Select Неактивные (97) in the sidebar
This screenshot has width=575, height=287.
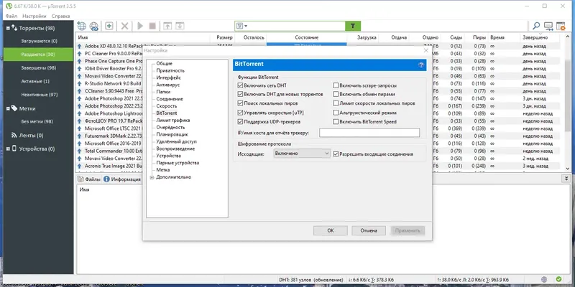(x=40, y=95)
